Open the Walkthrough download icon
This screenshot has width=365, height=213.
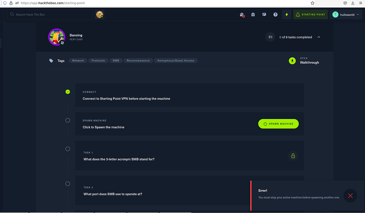(292, 61)
